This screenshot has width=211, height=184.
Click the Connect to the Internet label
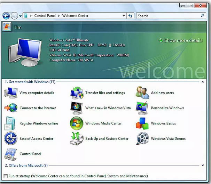pyautogui.click(x=38, y=108)
